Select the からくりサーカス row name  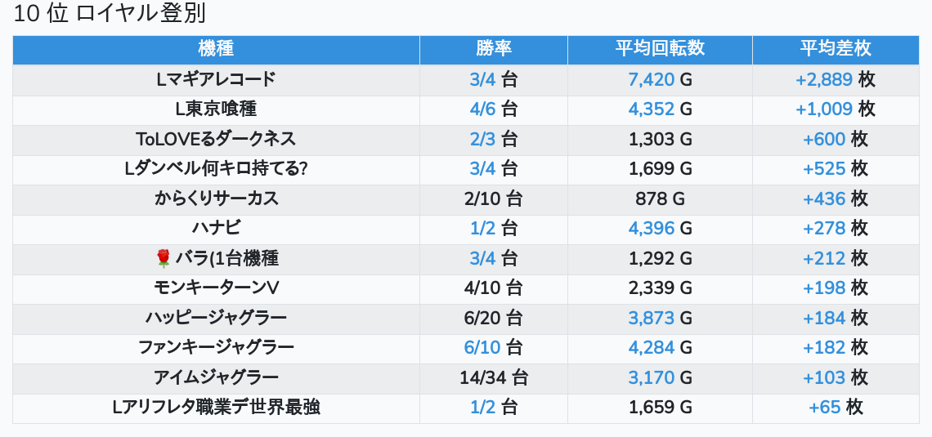pyautogui.click(x=216, y=198)
